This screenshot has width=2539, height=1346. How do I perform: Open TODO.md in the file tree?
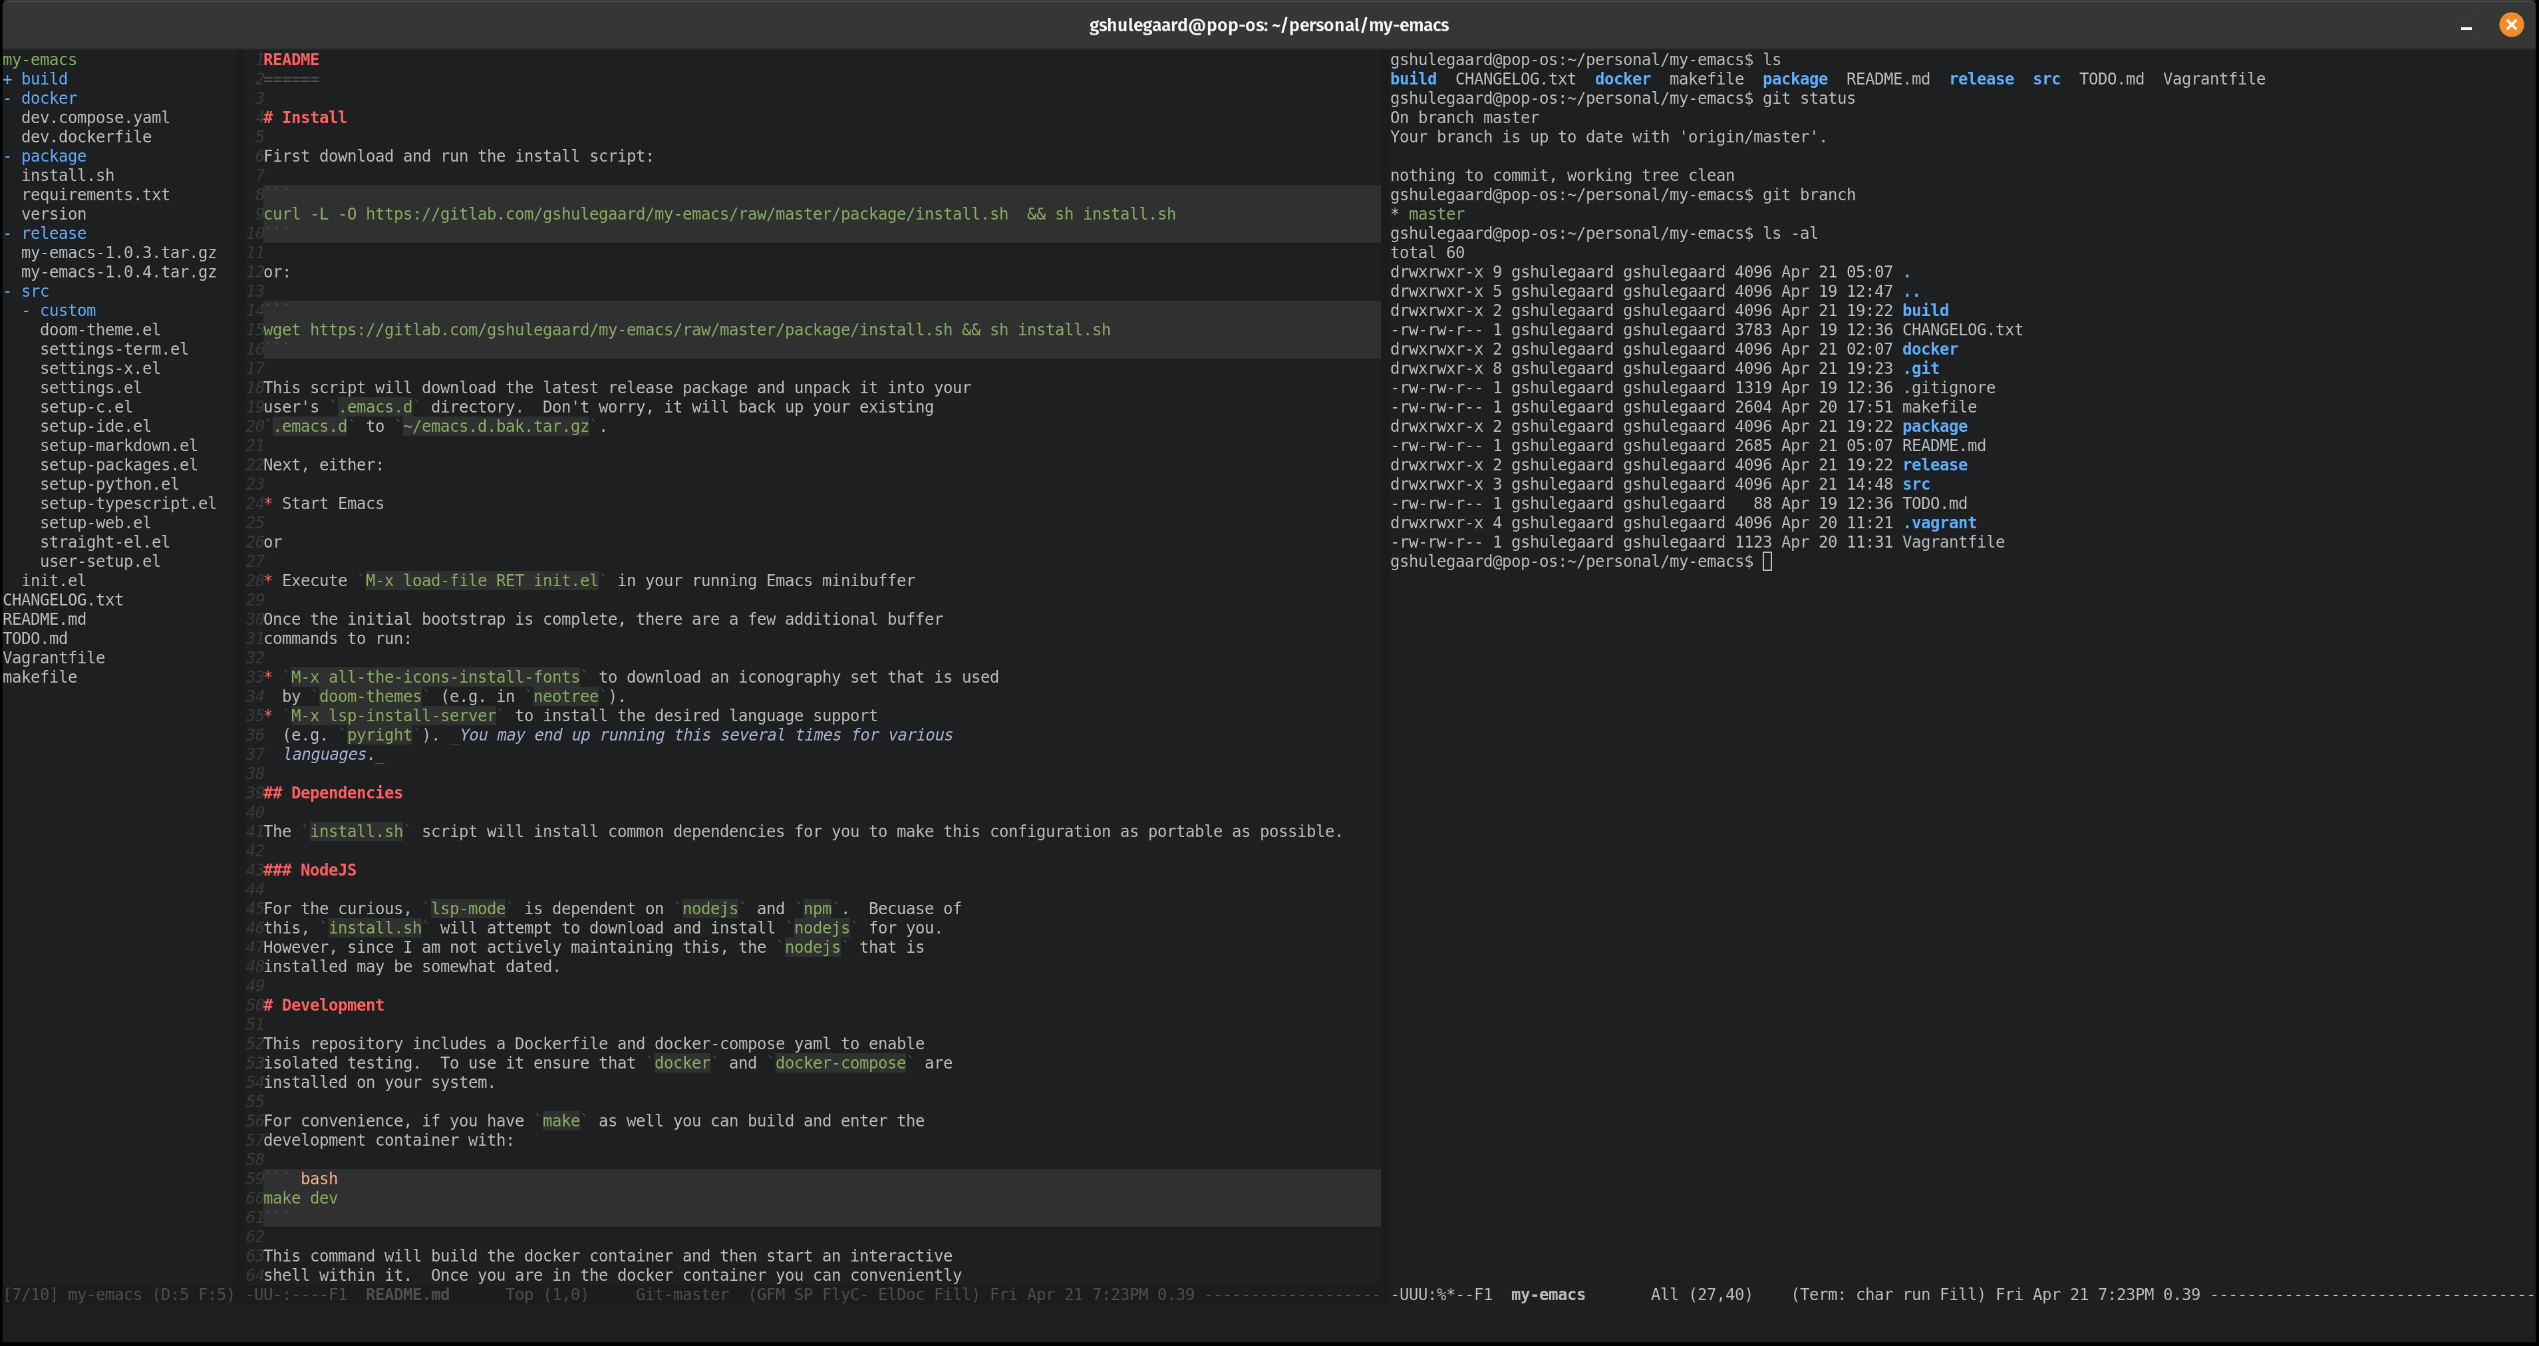click(x=35, y=639)
